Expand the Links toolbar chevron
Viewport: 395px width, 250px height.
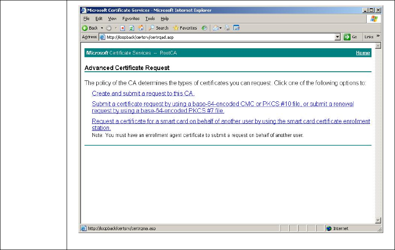pos(378,36)
